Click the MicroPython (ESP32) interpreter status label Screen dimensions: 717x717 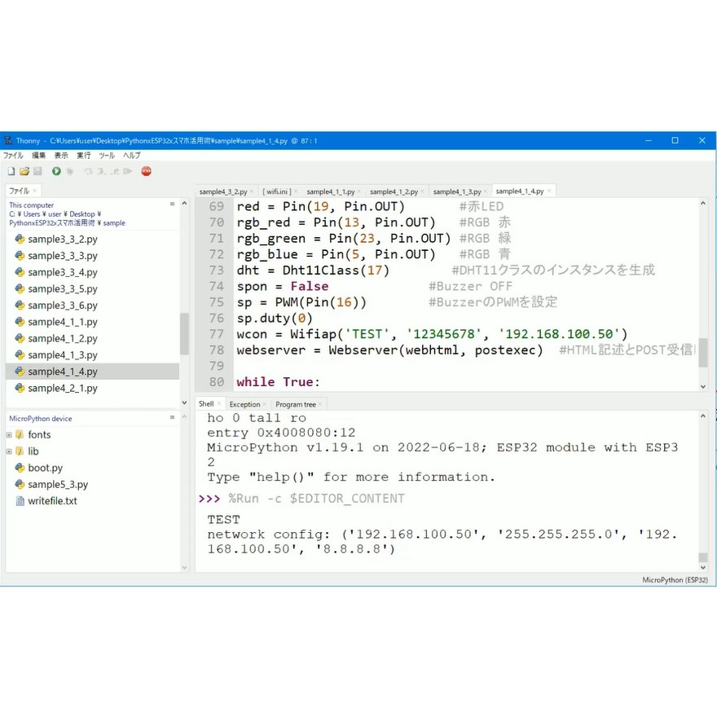point(675,579)
